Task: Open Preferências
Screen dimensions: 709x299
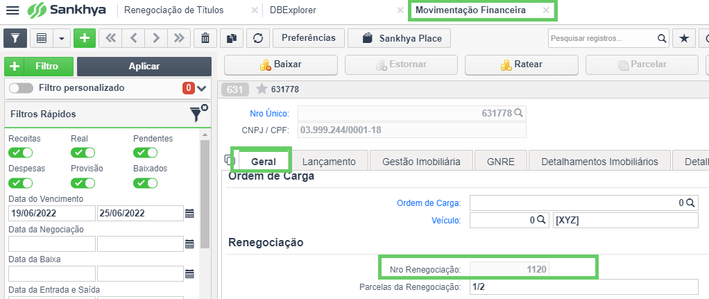Action: 309,38
